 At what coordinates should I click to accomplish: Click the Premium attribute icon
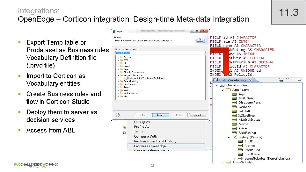point(240,150)
